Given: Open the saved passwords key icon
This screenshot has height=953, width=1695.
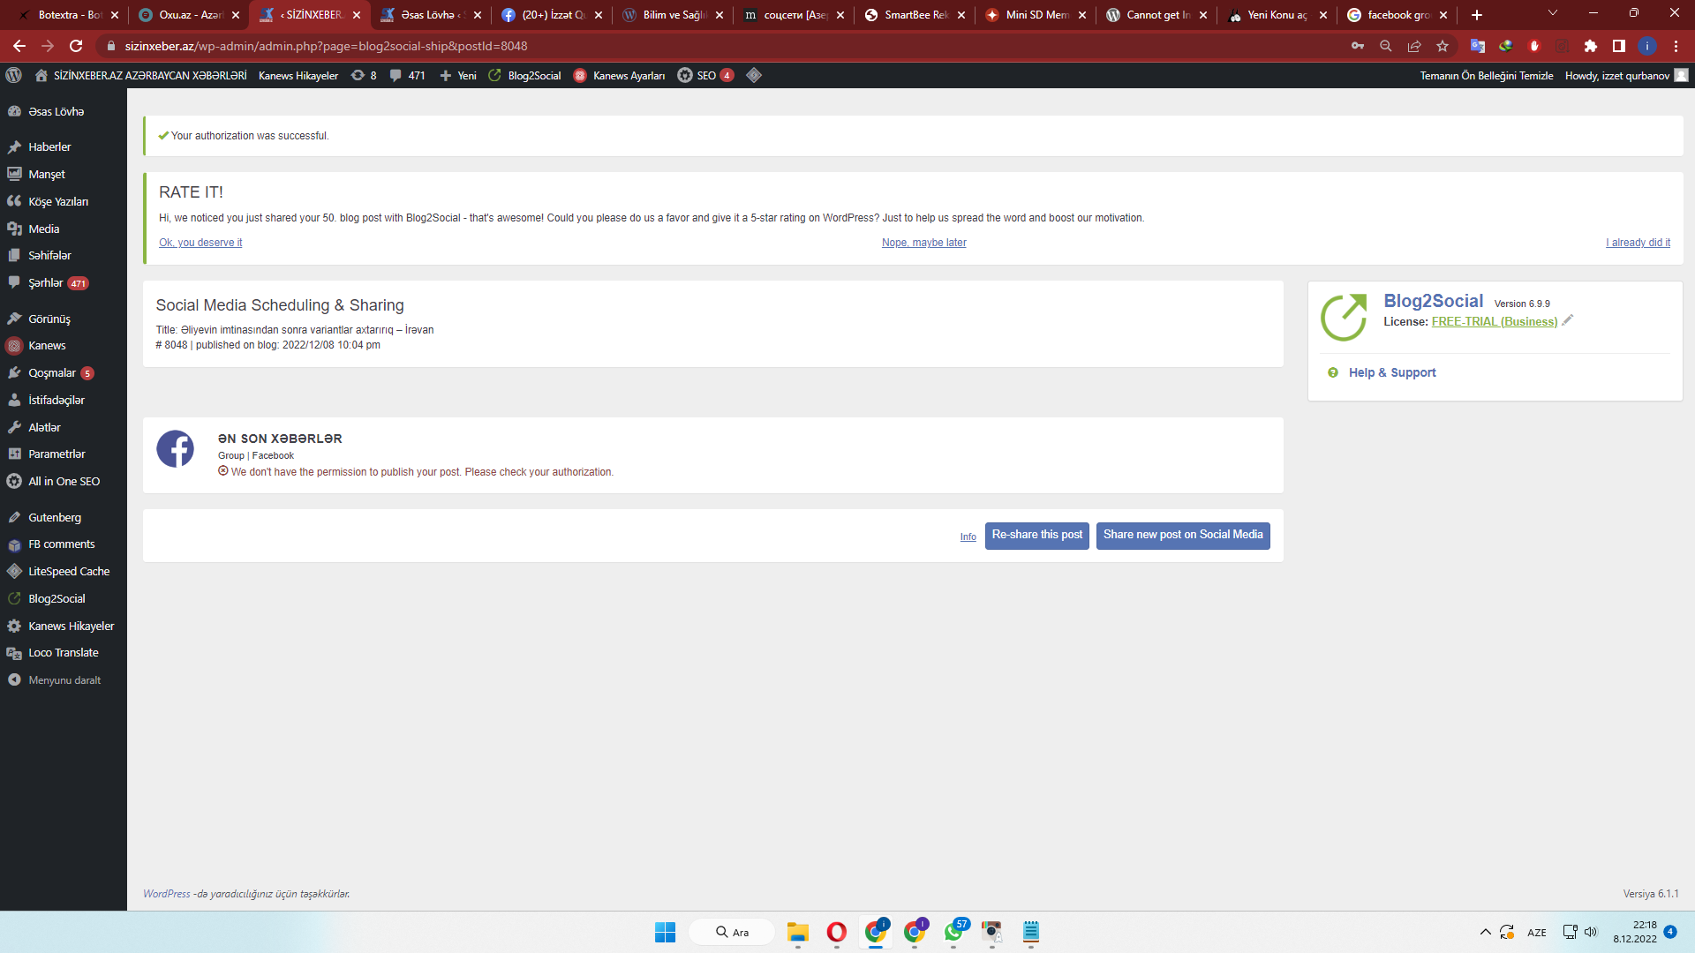Looking at the screenshot, I should (x=1358, y=46).
